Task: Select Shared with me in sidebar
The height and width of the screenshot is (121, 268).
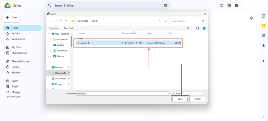Action: pos(20,61)
